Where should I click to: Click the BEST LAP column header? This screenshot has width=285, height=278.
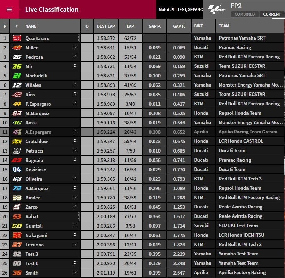[106, 26]
